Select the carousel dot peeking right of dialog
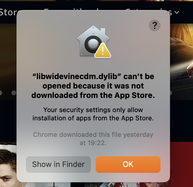Image resolution: width=193 pixels, height=187 pixels. 171,93
